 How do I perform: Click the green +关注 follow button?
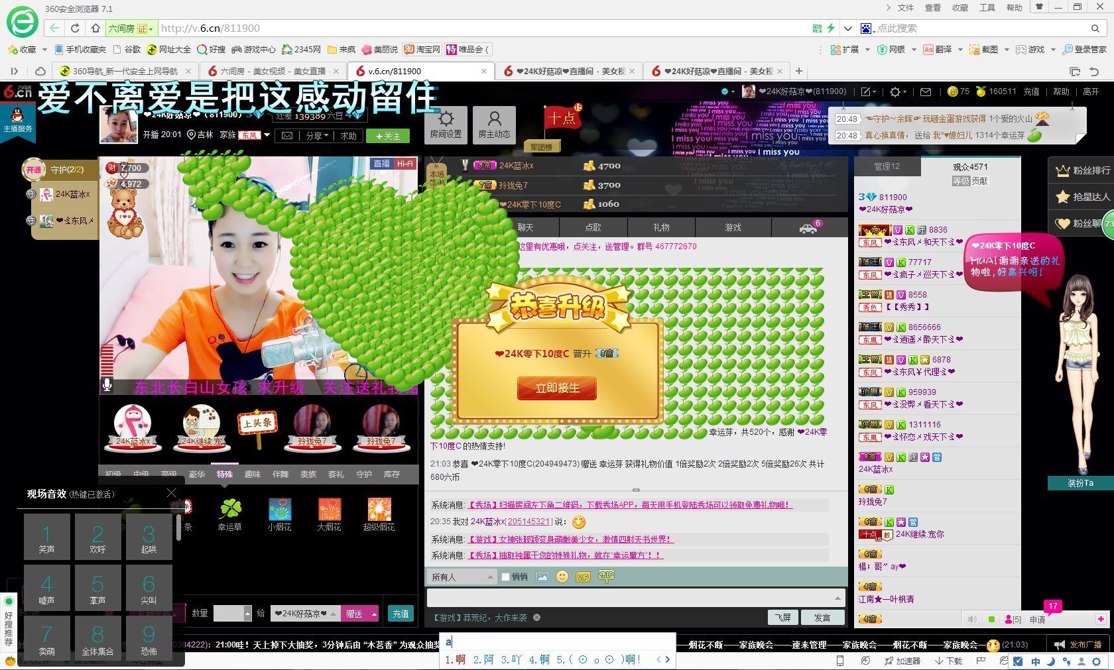pyautogui.click(x=388, y=136)
